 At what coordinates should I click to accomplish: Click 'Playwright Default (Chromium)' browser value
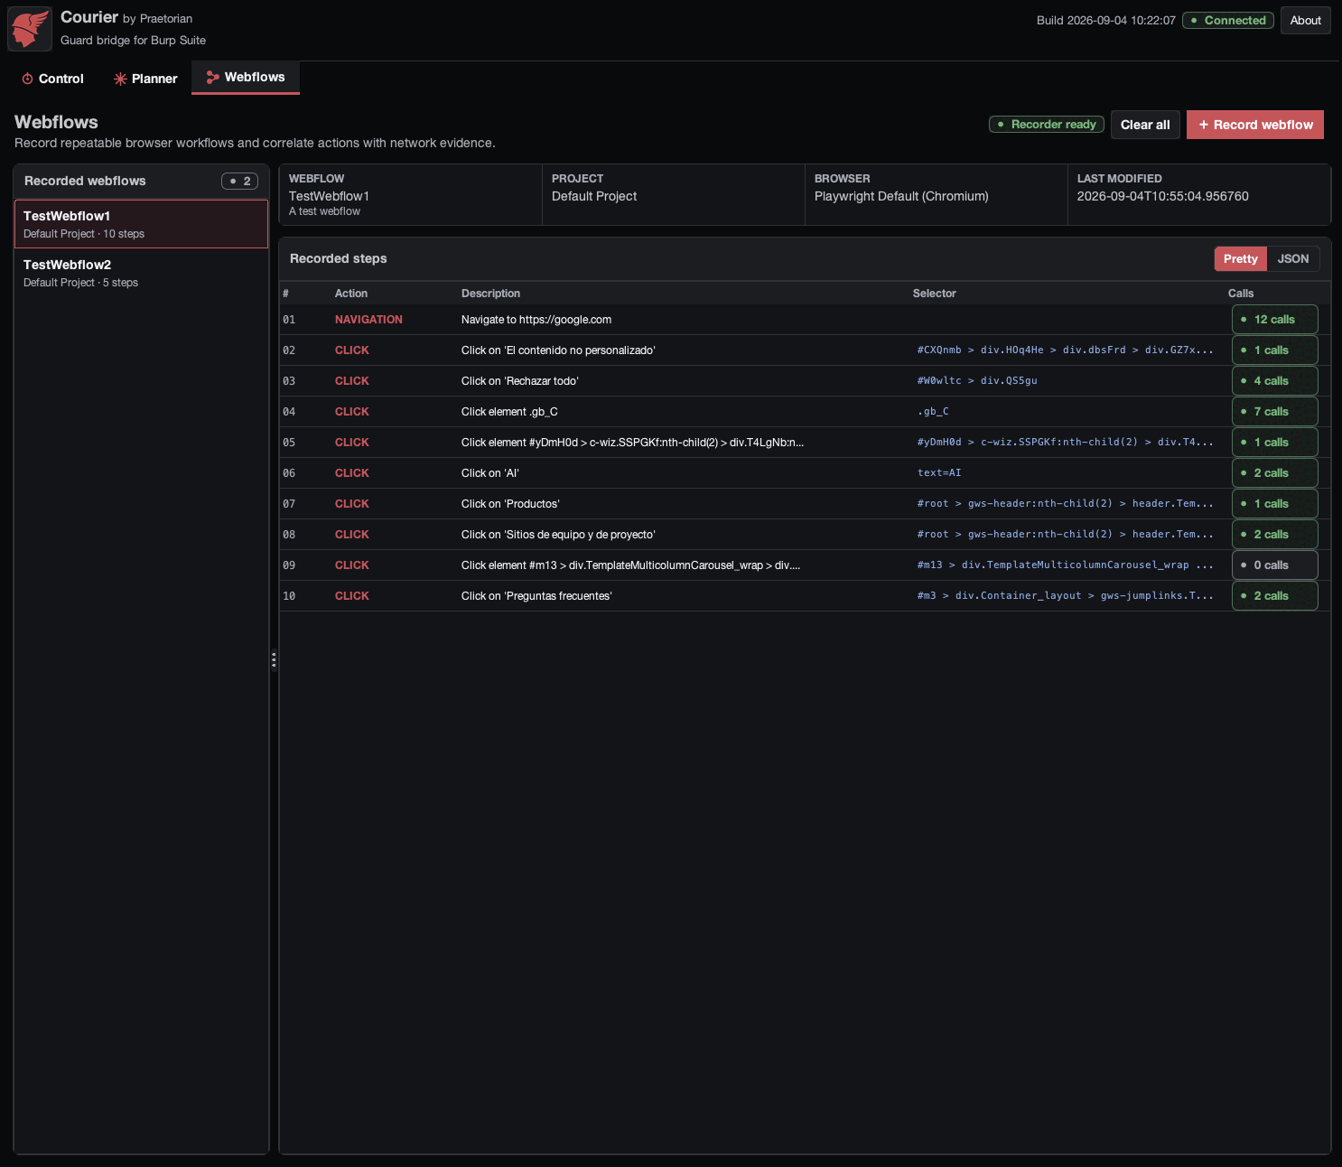tap(901, 196)
